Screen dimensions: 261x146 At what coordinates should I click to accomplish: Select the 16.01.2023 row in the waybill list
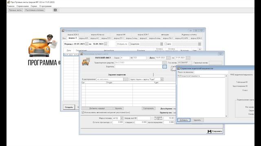click(x=71, y=55)
